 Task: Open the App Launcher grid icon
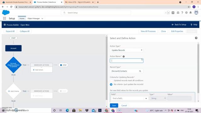(x=4, y=19)
